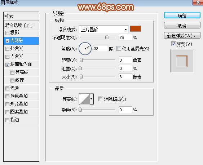
Task: Select the 渐变叠加 style entry label
Action: coord(19,104)
